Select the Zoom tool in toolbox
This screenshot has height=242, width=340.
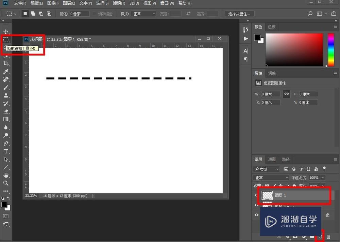6,183
